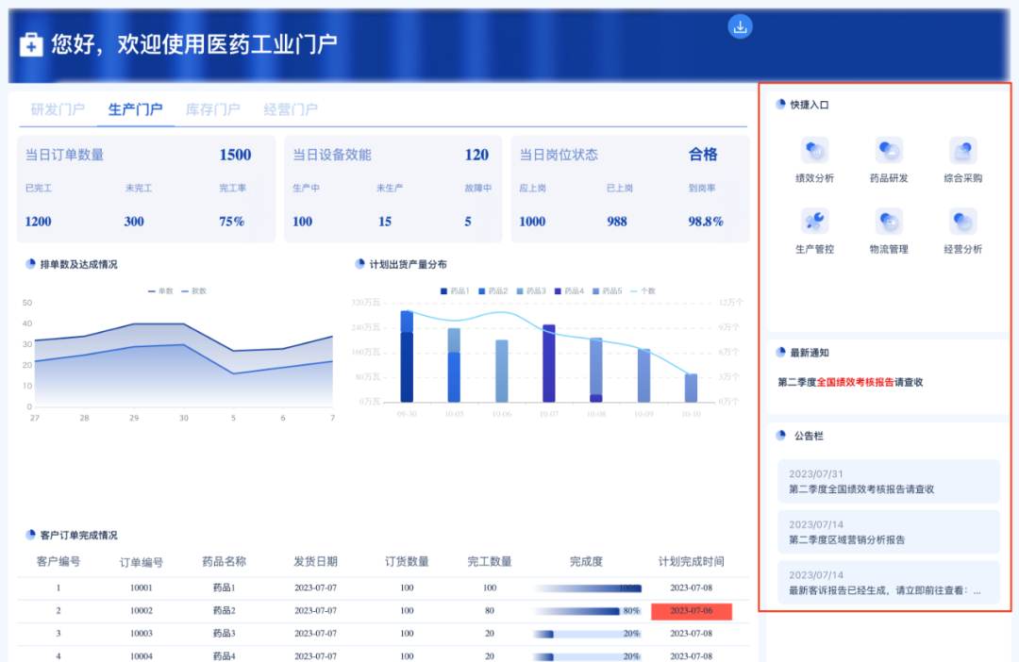
Task: Click the order total value 1500
Action: [x=235, y=155]
